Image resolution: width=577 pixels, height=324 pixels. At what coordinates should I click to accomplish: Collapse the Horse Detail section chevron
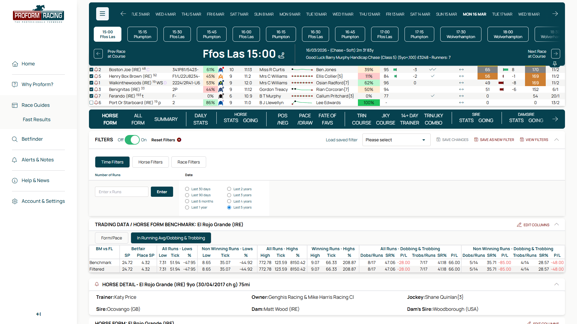tap(557, 284)
